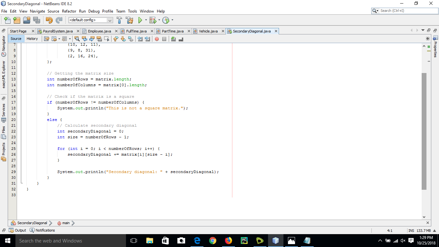This screenshot has width=439, height=247.
Task: Open the Navigate menu
Action: pos(38,11)
